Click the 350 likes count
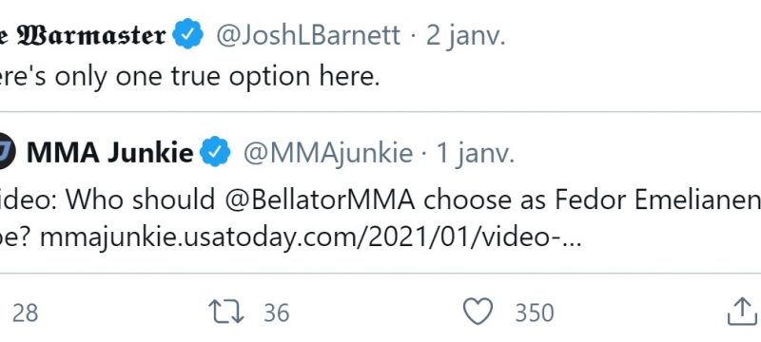 [x=535, y=313]
